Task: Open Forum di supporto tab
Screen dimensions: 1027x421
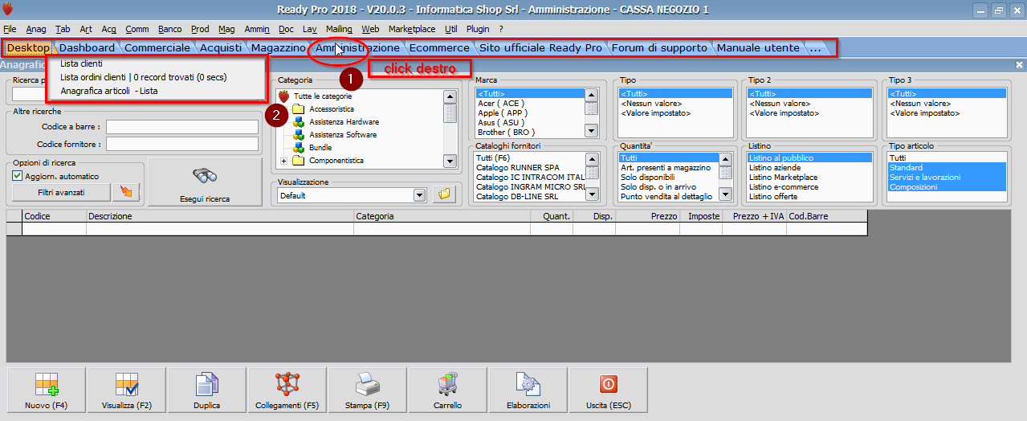Action: [x=659, y=47]
